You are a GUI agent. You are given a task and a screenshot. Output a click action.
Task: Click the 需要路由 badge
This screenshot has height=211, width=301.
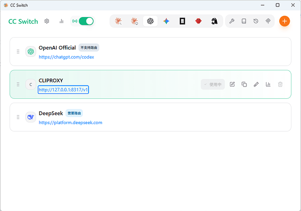coord(74,113)
